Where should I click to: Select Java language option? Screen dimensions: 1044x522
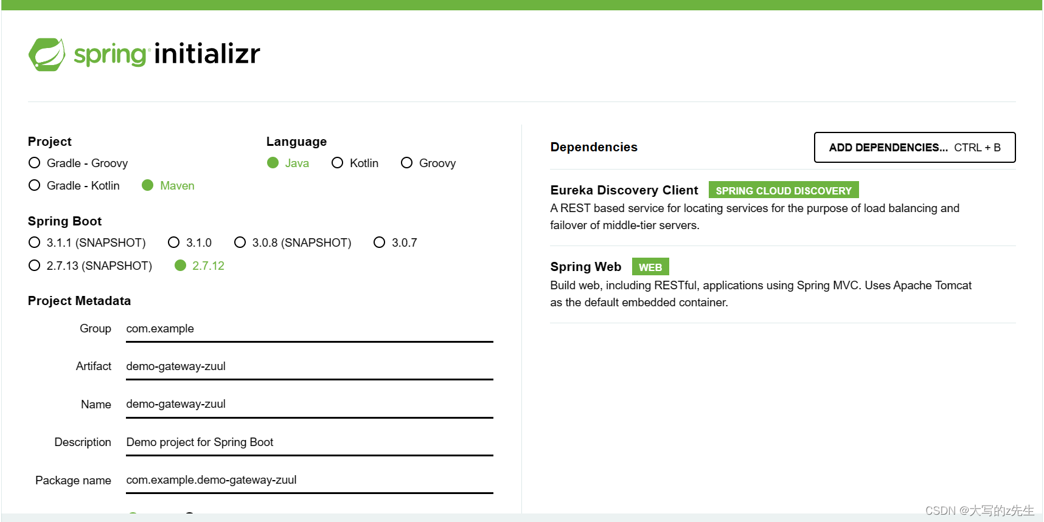288,163
